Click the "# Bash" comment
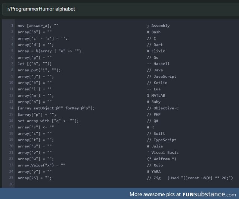Screen dimensions: 239x199 (x=153, y=32)
